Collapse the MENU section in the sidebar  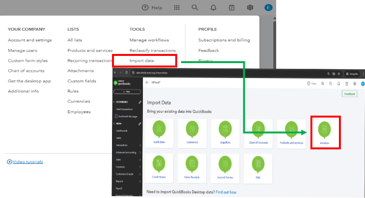pyautogui.click(x=114, y=124)
